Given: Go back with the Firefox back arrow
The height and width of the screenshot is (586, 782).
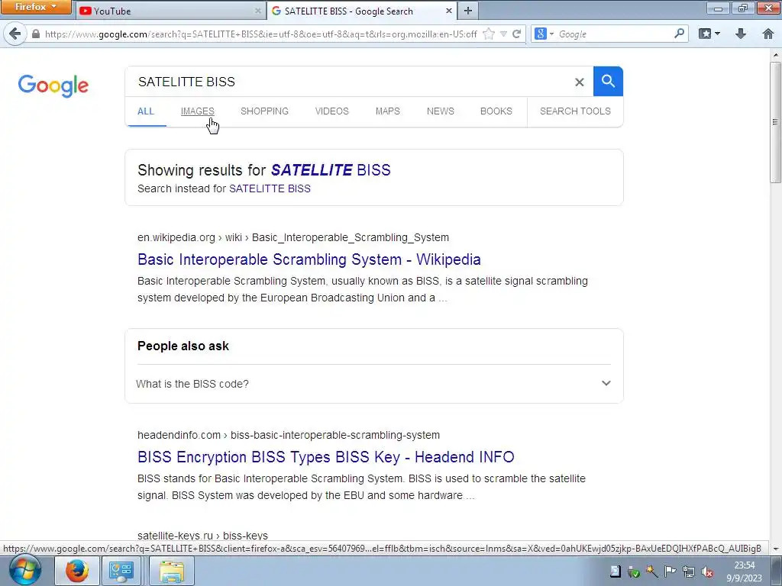Looking at the screenshot, I should click(15, 34).
